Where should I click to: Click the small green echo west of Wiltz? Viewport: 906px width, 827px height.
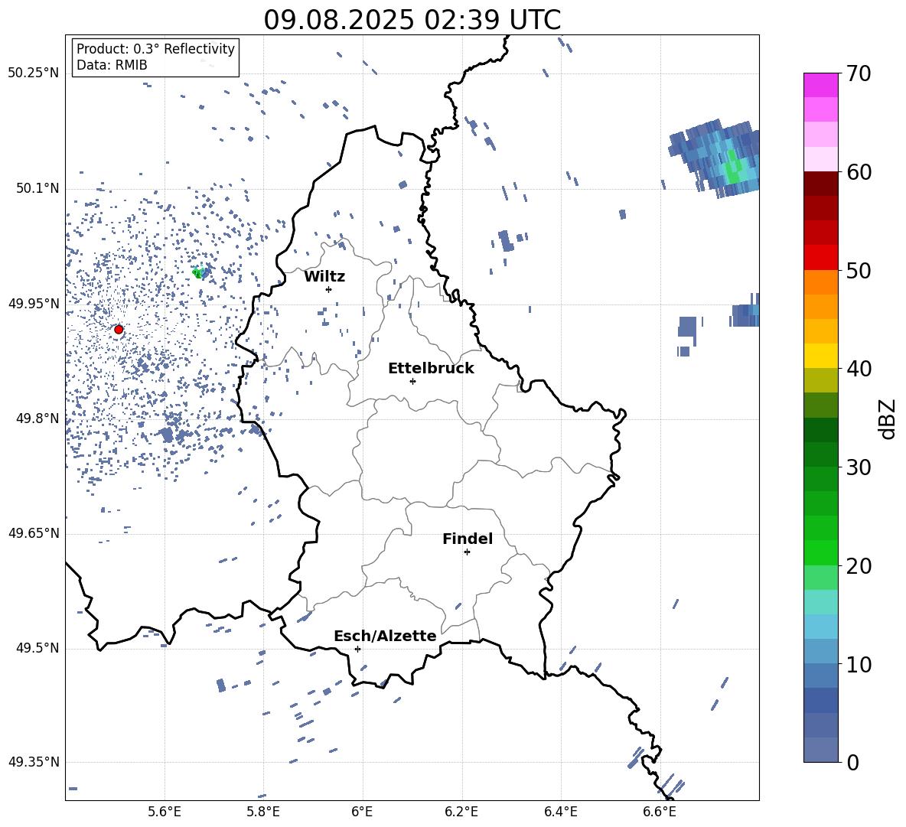(x=198, y=272)
